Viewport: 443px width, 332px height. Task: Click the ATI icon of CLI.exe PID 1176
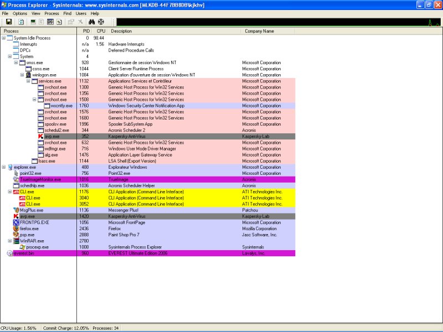coord(16,191)
